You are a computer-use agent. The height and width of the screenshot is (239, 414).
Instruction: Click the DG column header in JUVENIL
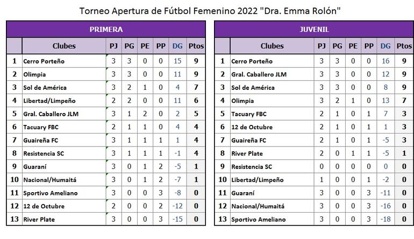coord(386,46)
